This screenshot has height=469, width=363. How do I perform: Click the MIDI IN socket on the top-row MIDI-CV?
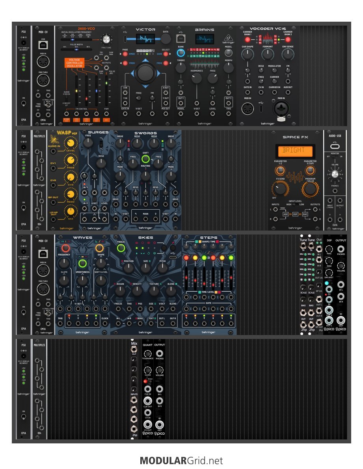pos(43,62)
